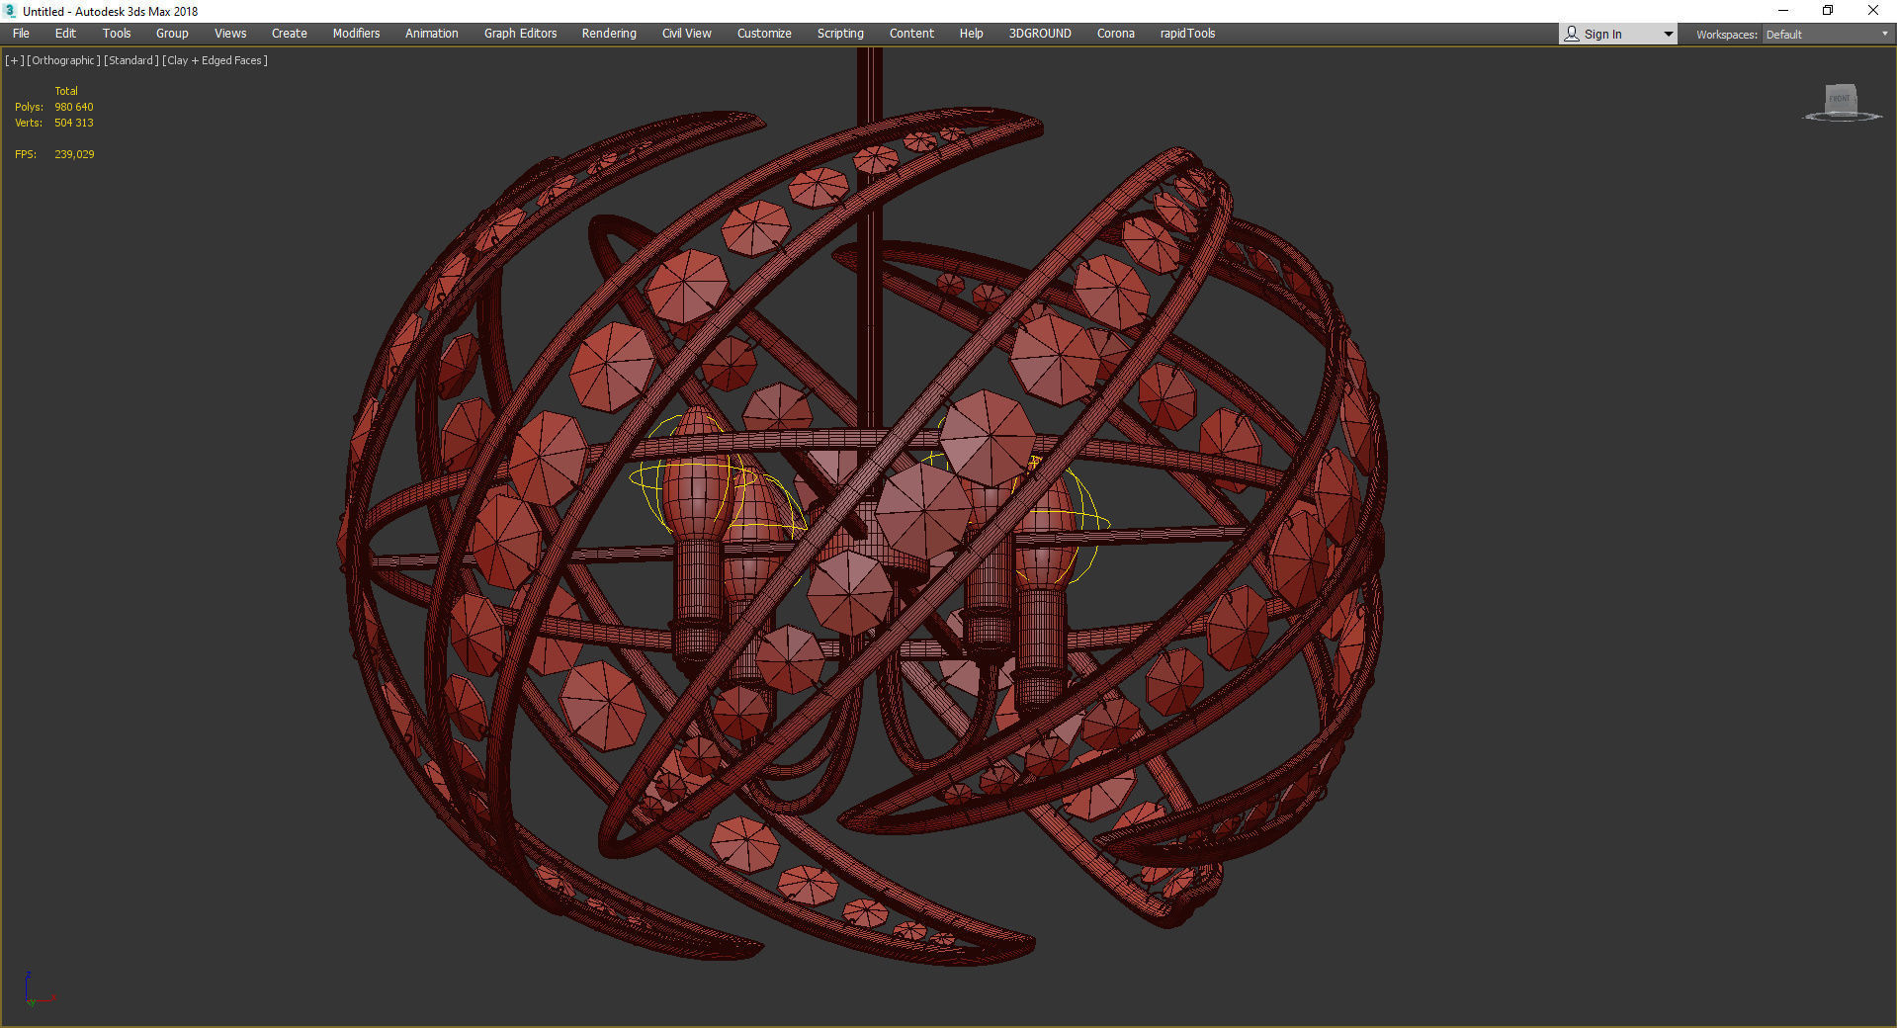The width and height of the screenshot is (1897, 1028).
Task: Open the 3DGROUND menu
Action: (x=1040, y=34)
